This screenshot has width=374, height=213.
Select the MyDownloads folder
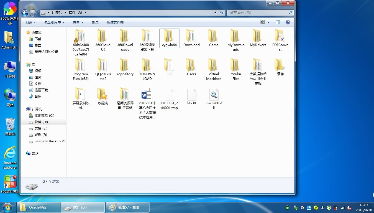(x=236, y=40)
